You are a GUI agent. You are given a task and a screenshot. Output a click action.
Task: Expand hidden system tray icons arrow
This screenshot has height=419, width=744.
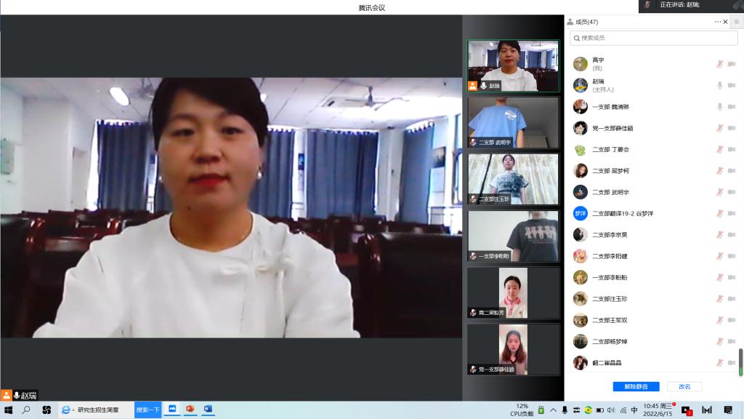point(551,410)
